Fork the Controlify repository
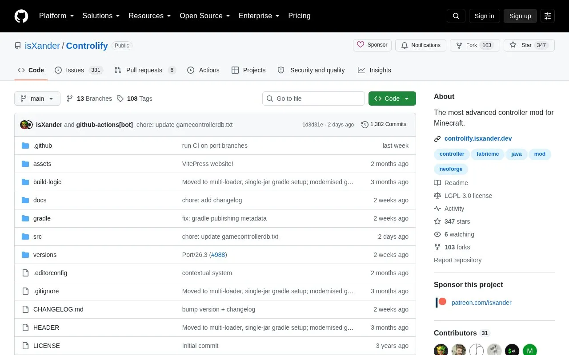The image size is (569, 355). coord(475,45)
